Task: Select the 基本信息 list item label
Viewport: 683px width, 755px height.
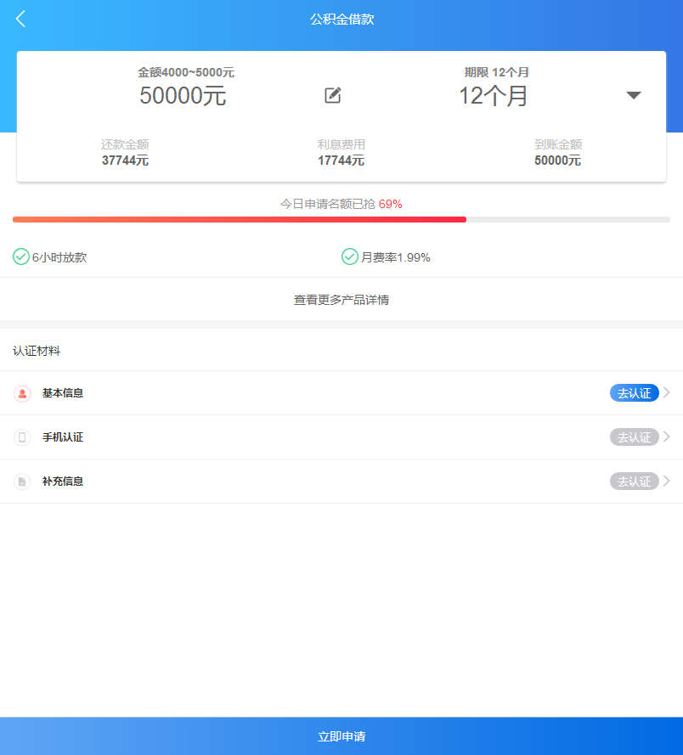Action: tap(63, 393)
